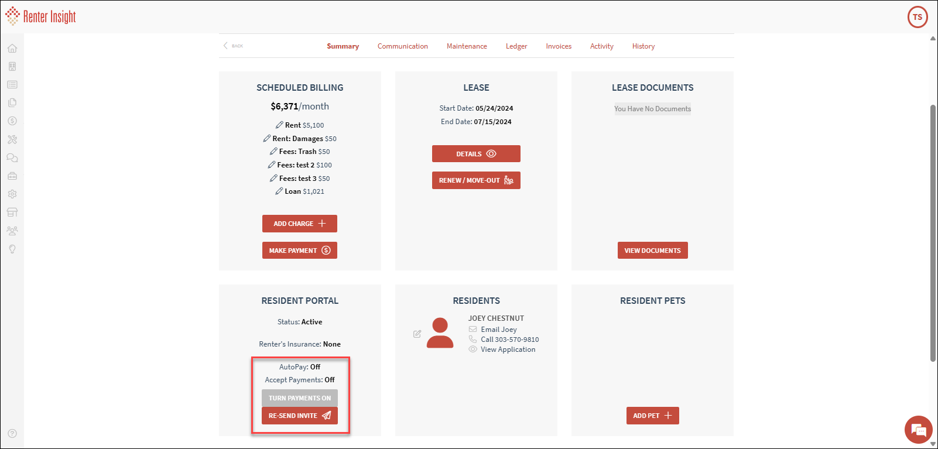Open the chat bubbles sidebar icon

(12, 158)
